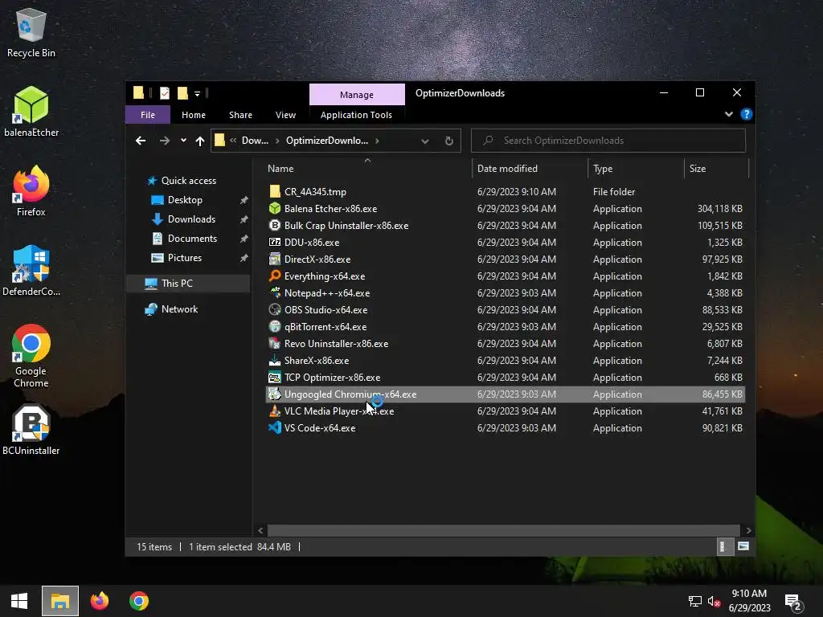Open the balenaEtcher desktop shortcut

coord(31,112)
